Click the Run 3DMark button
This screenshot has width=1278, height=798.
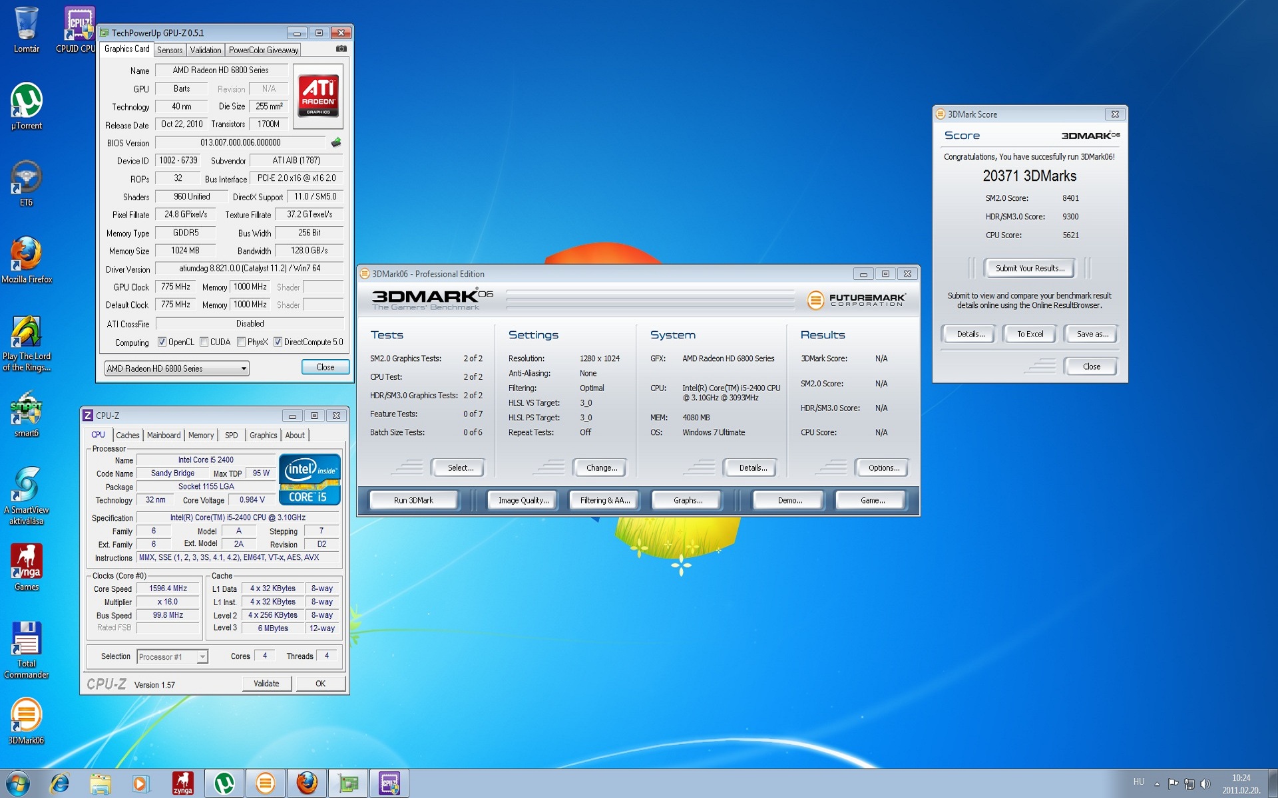click(x=413, y=500)
